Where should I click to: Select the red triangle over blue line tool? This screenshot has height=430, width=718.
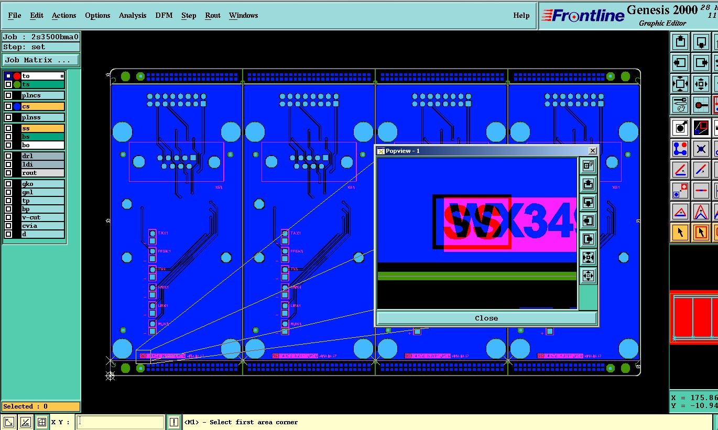point(680,212)
